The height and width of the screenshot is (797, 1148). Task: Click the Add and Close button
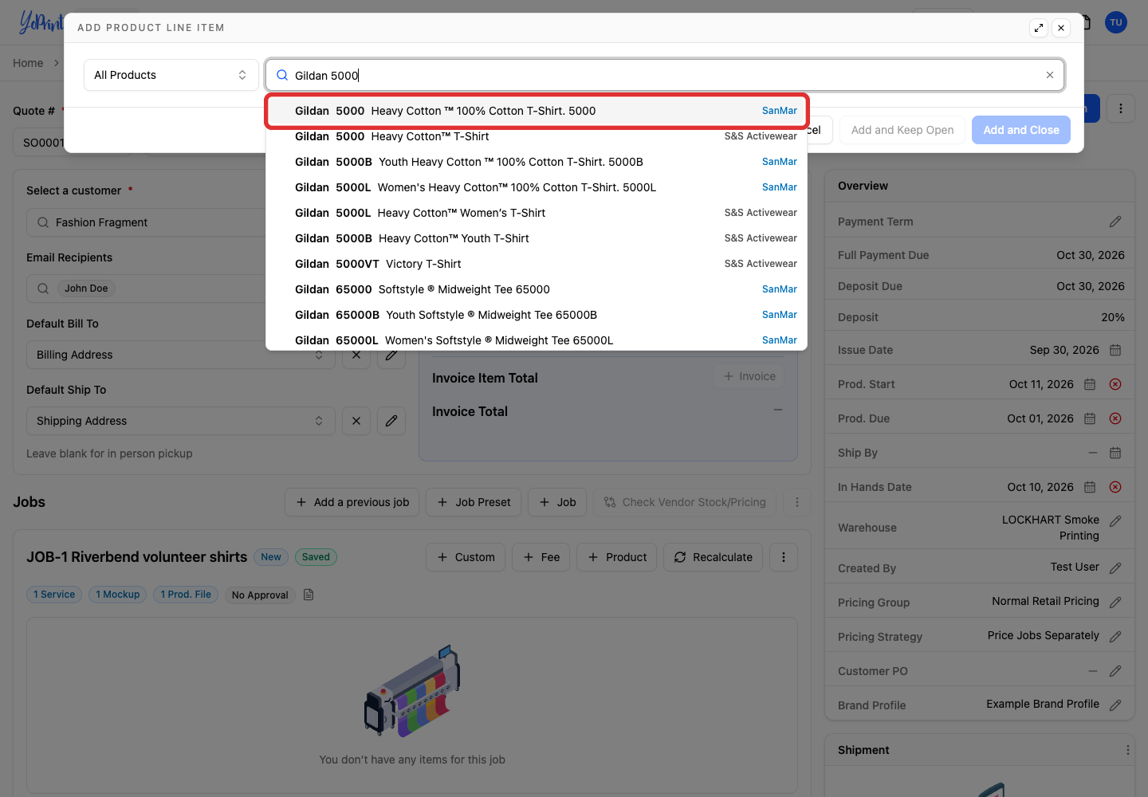(1021, 130)
